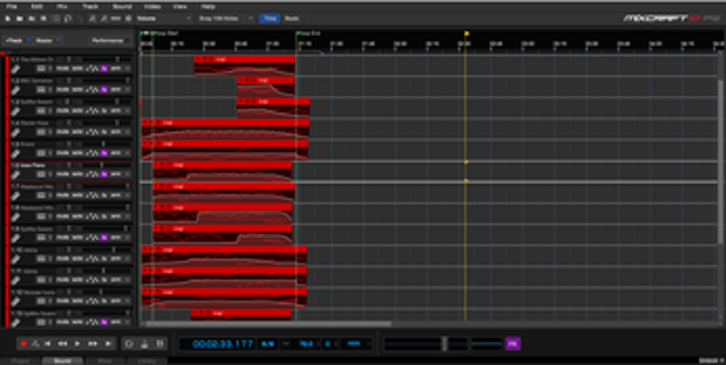
Task: Start recording with the red record button
Action: (x=24, y=344)
